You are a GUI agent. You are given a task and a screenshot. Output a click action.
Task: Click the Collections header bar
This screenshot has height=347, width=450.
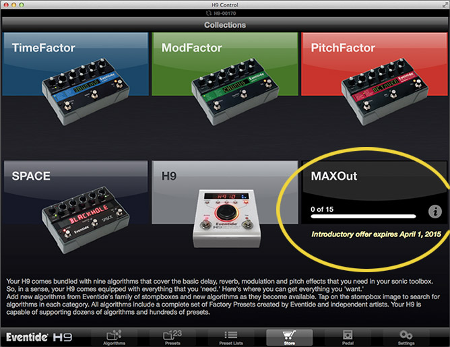click(225, 25)
